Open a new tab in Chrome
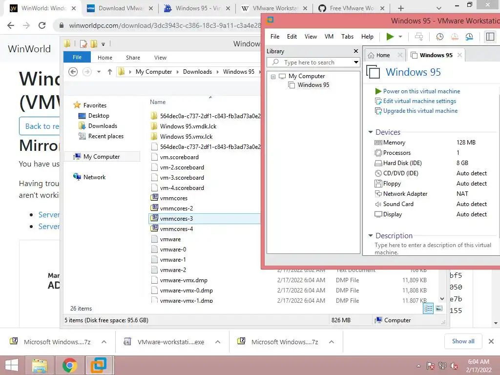The image size is (500, 375). (x=401, y=8)
